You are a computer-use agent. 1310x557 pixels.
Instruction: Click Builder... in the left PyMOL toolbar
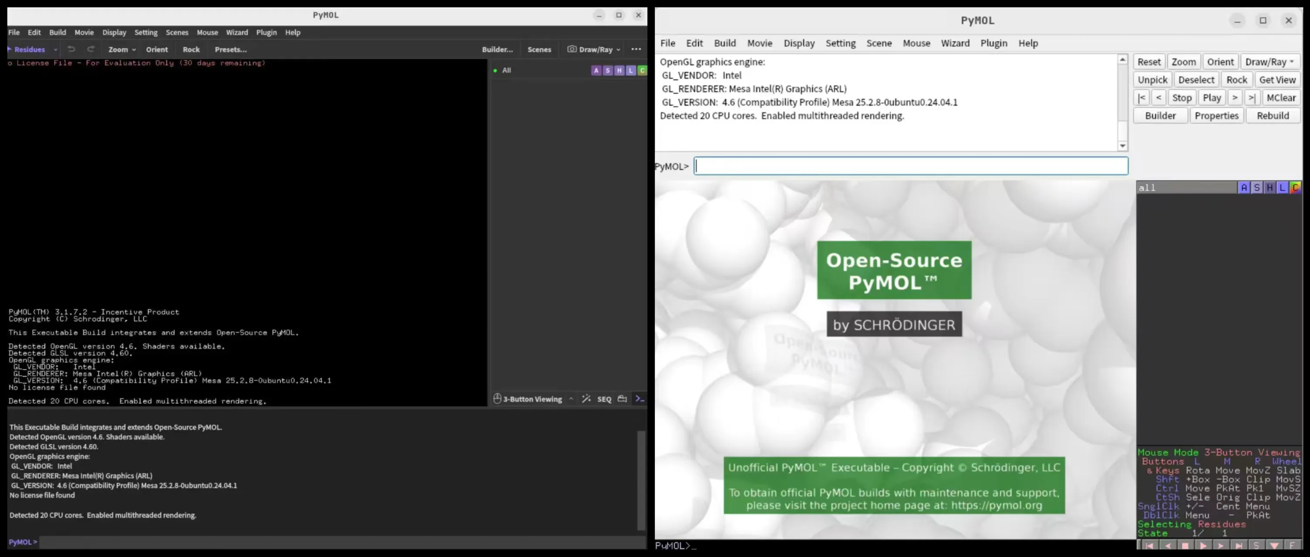pyautogui.click(x=497, y=49)
